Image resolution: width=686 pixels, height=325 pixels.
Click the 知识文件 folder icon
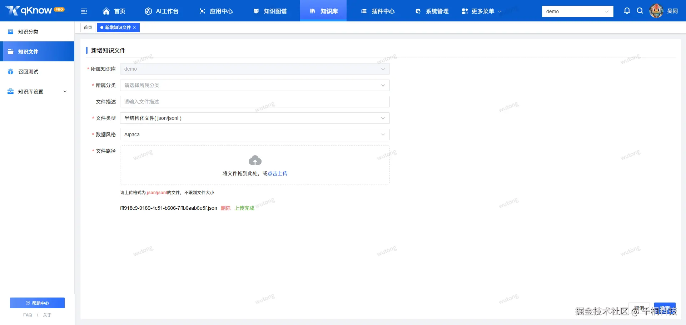point(11,51)
